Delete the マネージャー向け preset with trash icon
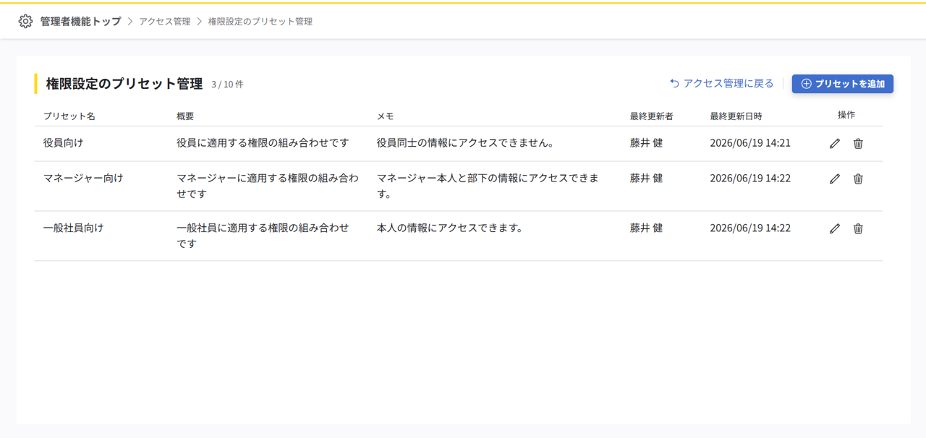Image resolution: width=926 pixels, height=438 pixels. coord(858,179)
